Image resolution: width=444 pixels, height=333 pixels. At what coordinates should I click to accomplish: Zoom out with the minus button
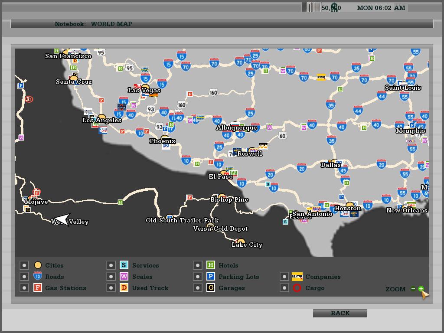coord(413,289)
